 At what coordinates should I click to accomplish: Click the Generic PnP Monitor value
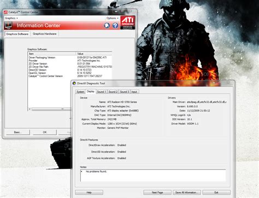coord(118,128)
